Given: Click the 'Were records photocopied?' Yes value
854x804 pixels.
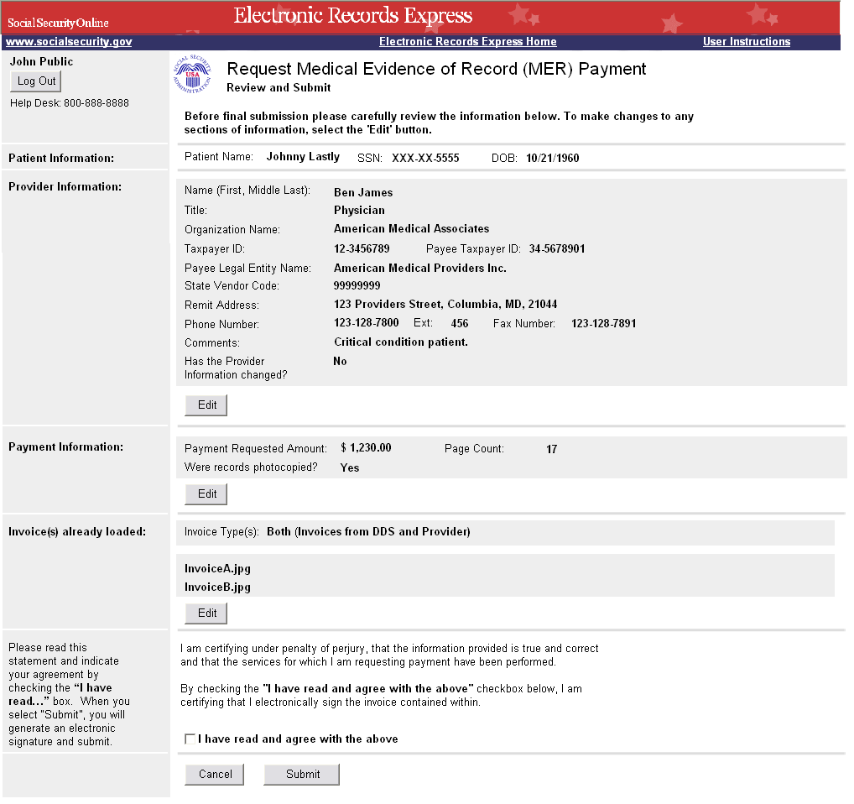Looking at the screenshot, I should click(349, 468).
